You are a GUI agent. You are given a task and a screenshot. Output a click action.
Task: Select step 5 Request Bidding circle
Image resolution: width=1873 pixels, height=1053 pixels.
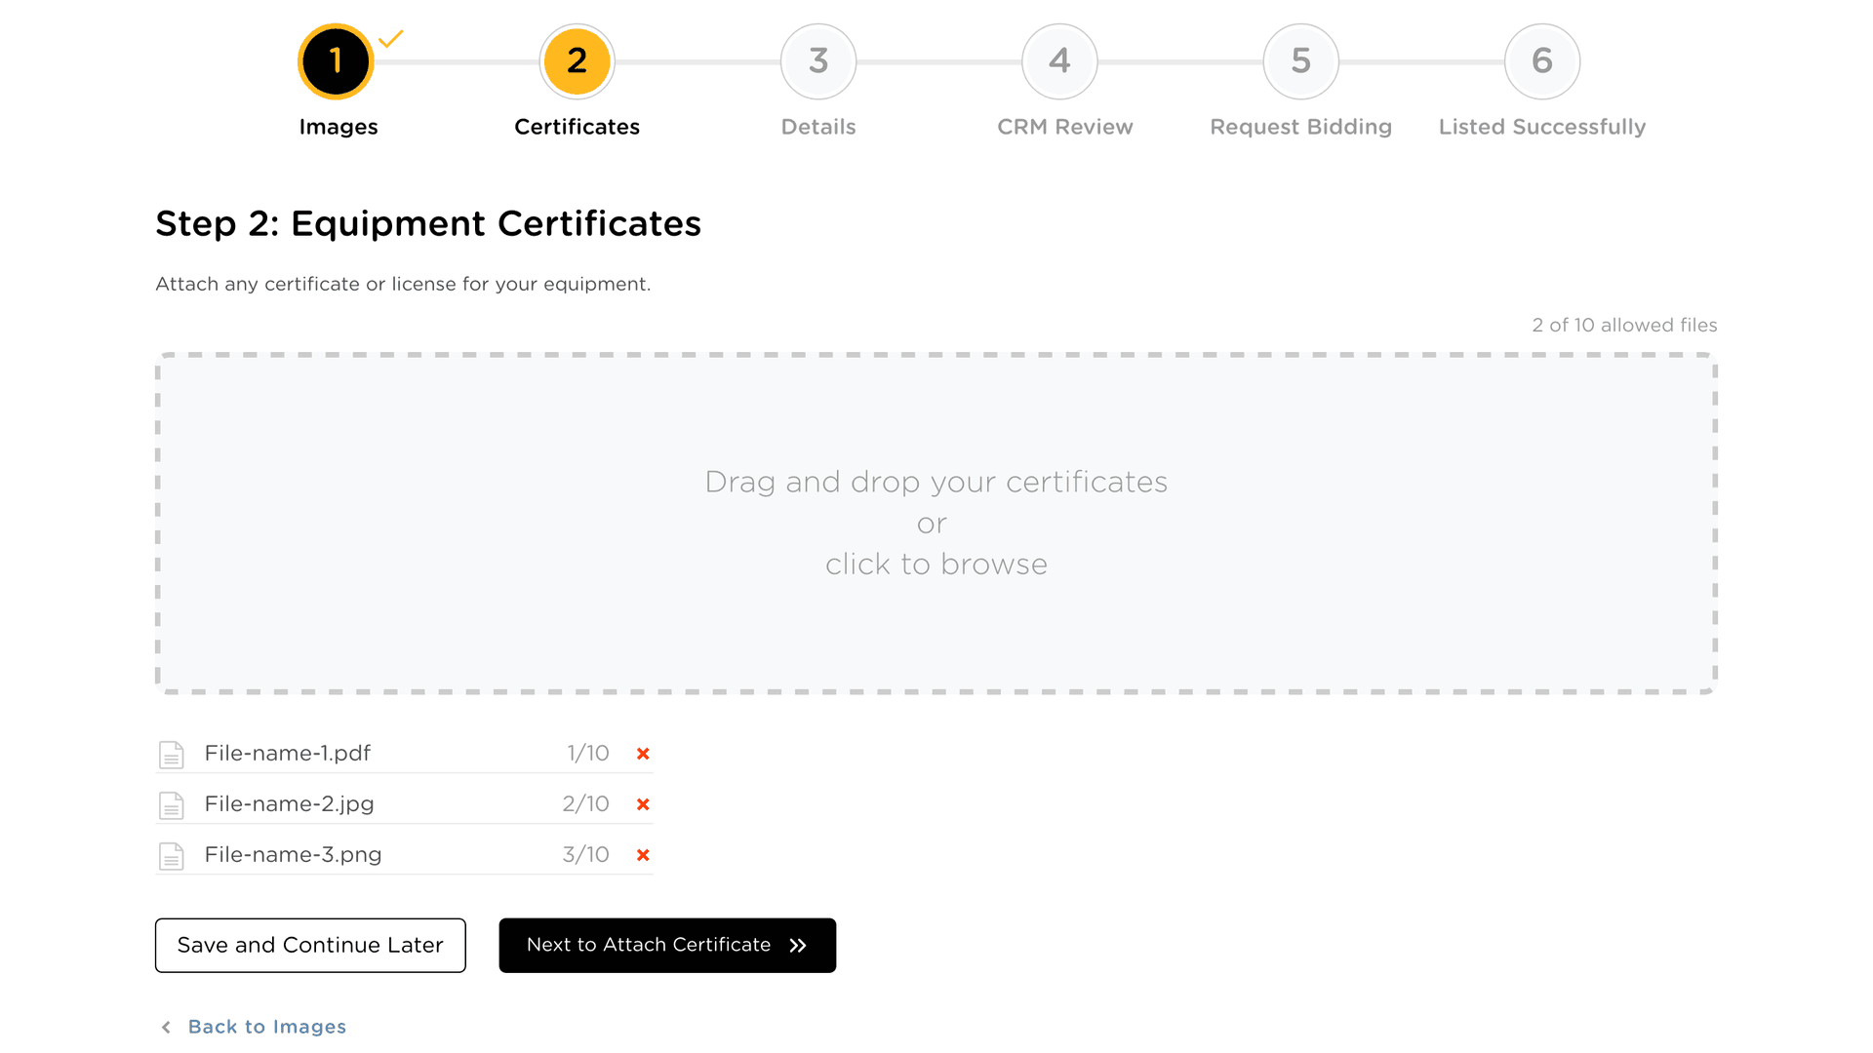(x=1300, y=61)
